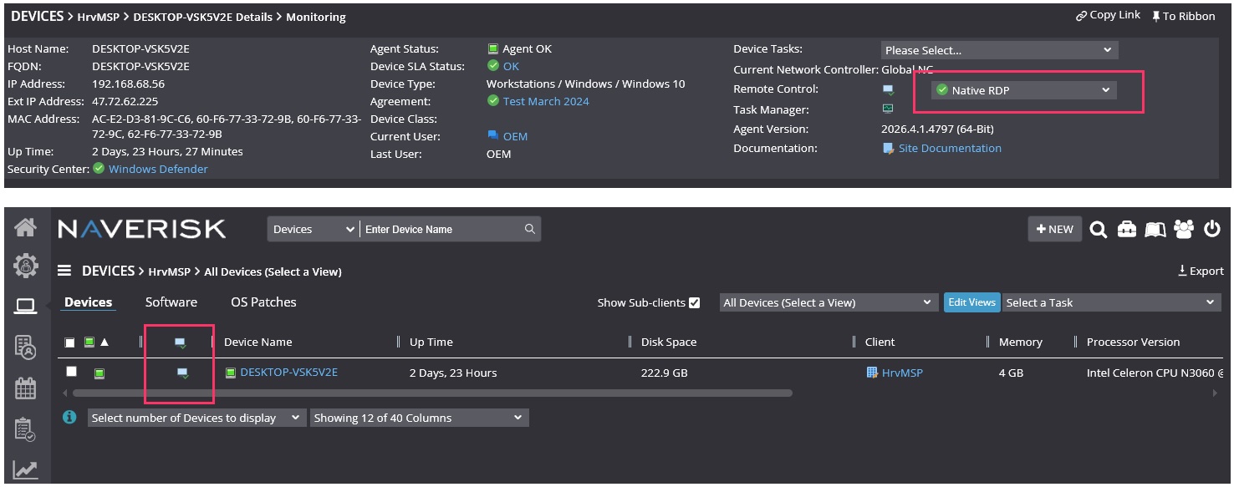This screenshot has height=487, width=1234.
Task: Open Task Manager icon in details panel
Action: 888,109
